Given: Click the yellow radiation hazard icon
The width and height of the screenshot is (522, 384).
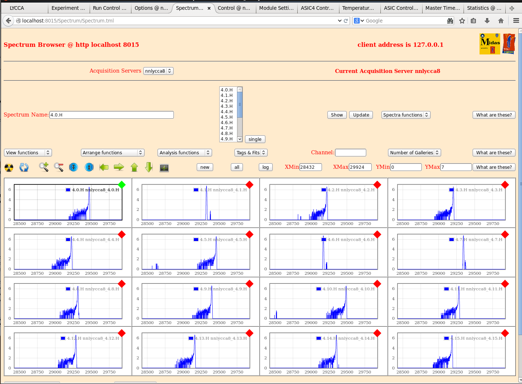Looking at the screenshot, I should 9,168.
